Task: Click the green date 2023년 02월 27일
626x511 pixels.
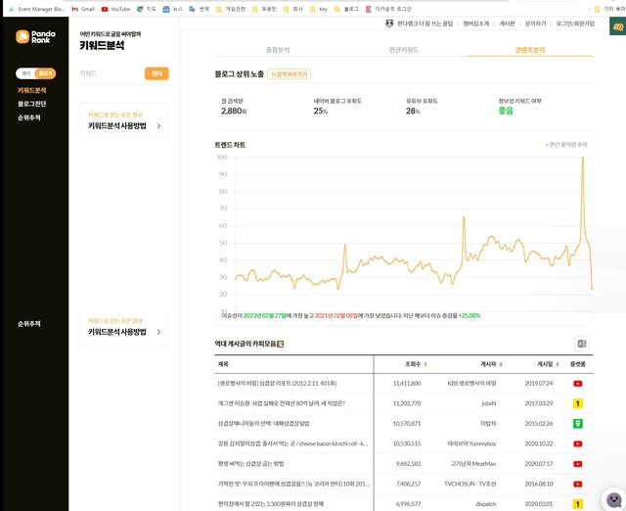Action: (x=265, y=315)
